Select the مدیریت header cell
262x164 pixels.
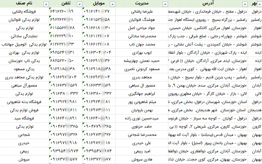point(142,4)
